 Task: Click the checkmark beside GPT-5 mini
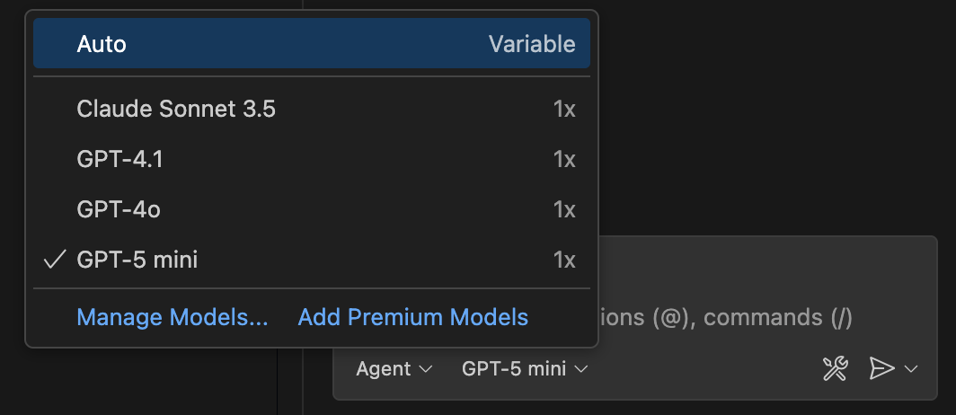coord(55,260)
